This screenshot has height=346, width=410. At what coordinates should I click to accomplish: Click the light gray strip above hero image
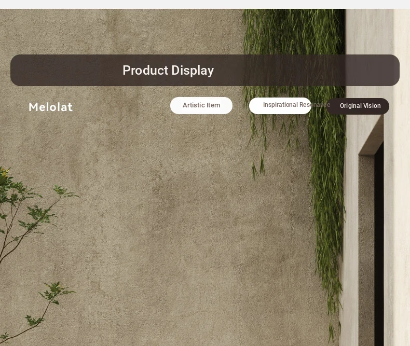tap(205, 5)
